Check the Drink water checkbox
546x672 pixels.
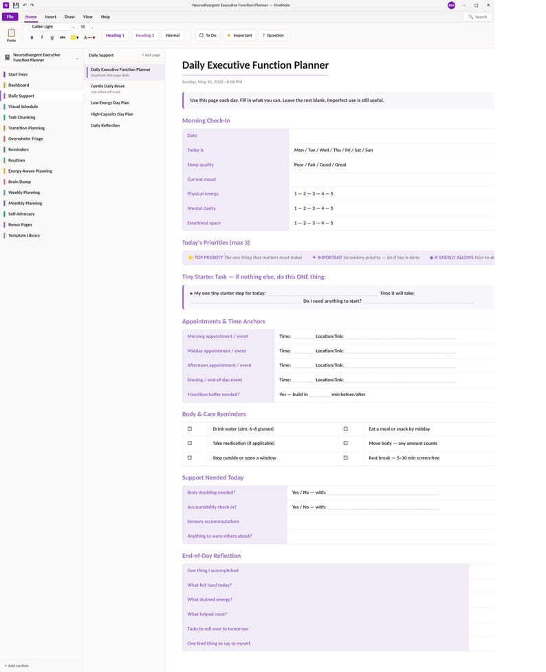(189, 429)
